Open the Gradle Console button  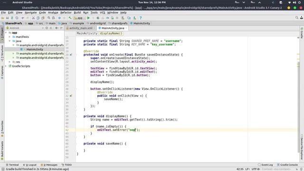click(x=287, y=165)
